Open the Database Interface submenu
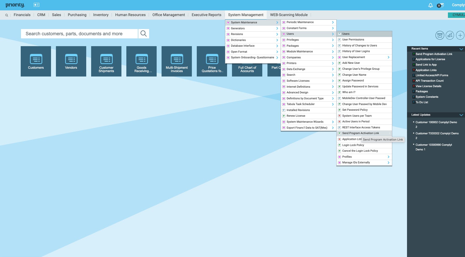The height and width of the screenshot is (257, 465). (x=253, y=46)
